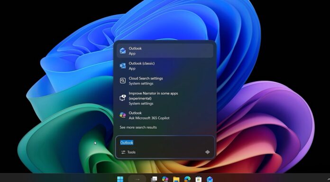Open the Windows Start menu
The width and height of the screenshot is (330, 182).
click(x=120, y=179)
